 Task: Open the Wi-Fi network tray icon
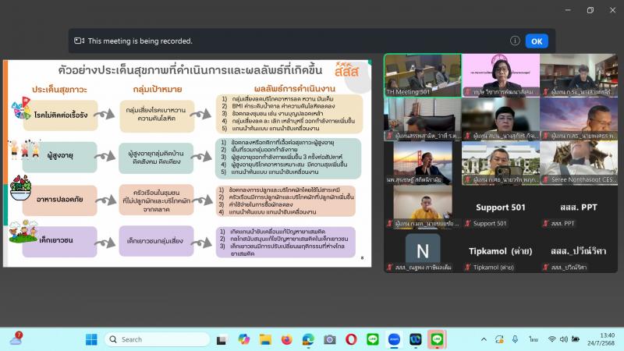click(551, 339)
